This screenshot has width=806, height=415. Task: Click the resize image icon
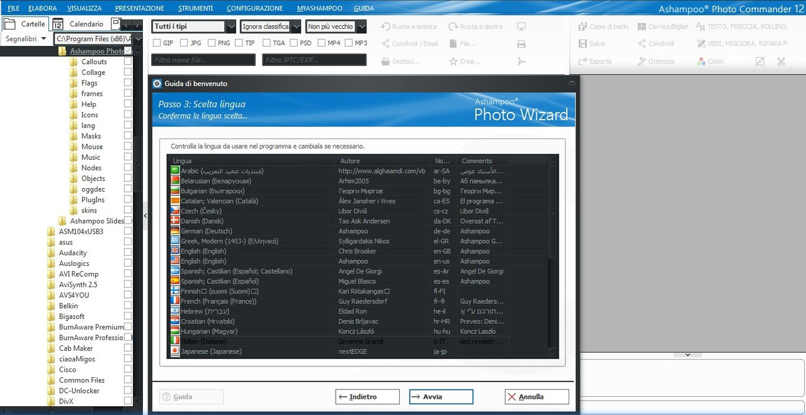(760, 62)
